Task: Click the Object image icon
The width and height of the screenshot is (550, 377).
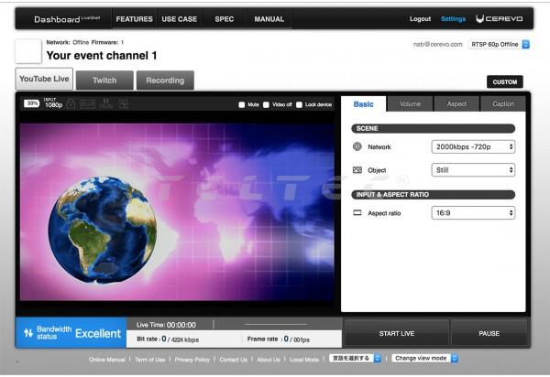Action: 357,170
